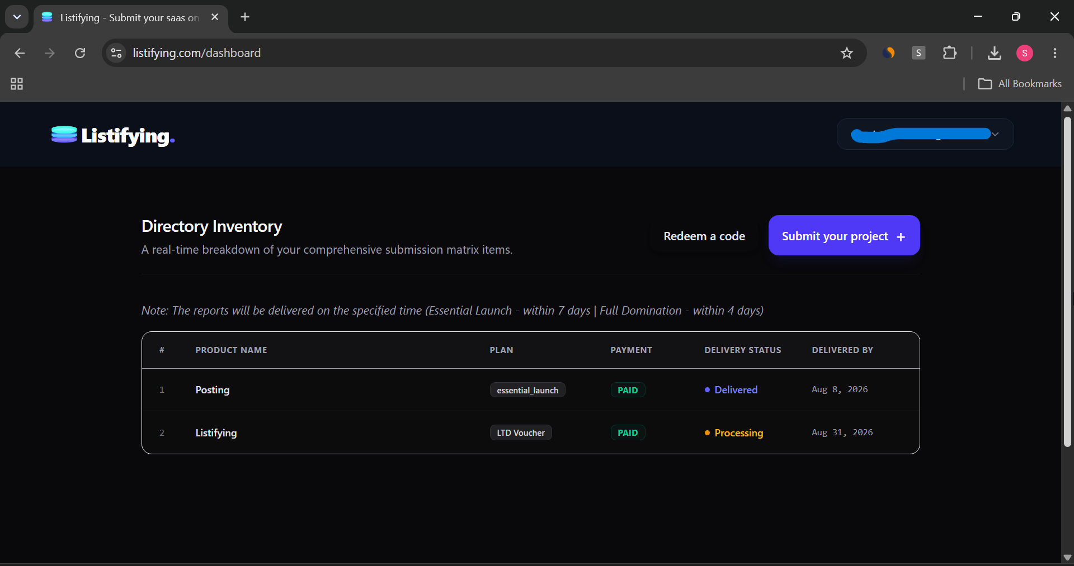Image resolution: width=1074 pixels, height=566 pixels.
Task: Click the page scrollbar thumb
Action: click(1067, 282)
